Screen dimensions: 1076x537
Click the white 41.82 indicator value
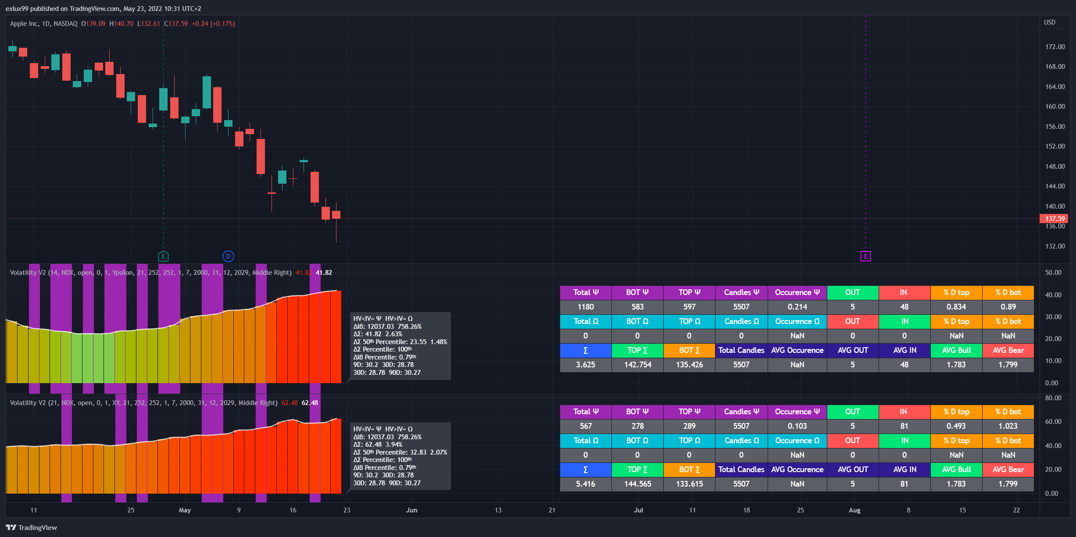click(x=324, y=273)
